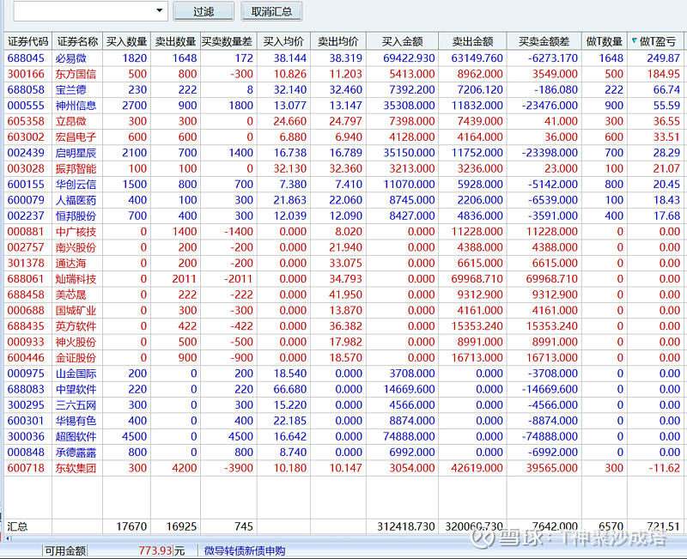This screenshot has height=559, width=687.
Task: Click the 三六五网 stock name
Action: [76, 405]
